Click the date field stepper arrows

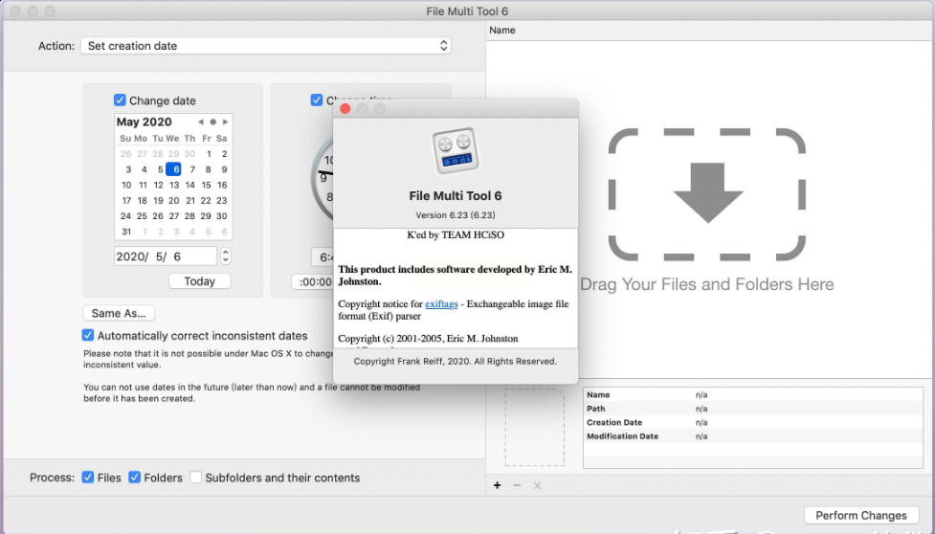(226, 256)
